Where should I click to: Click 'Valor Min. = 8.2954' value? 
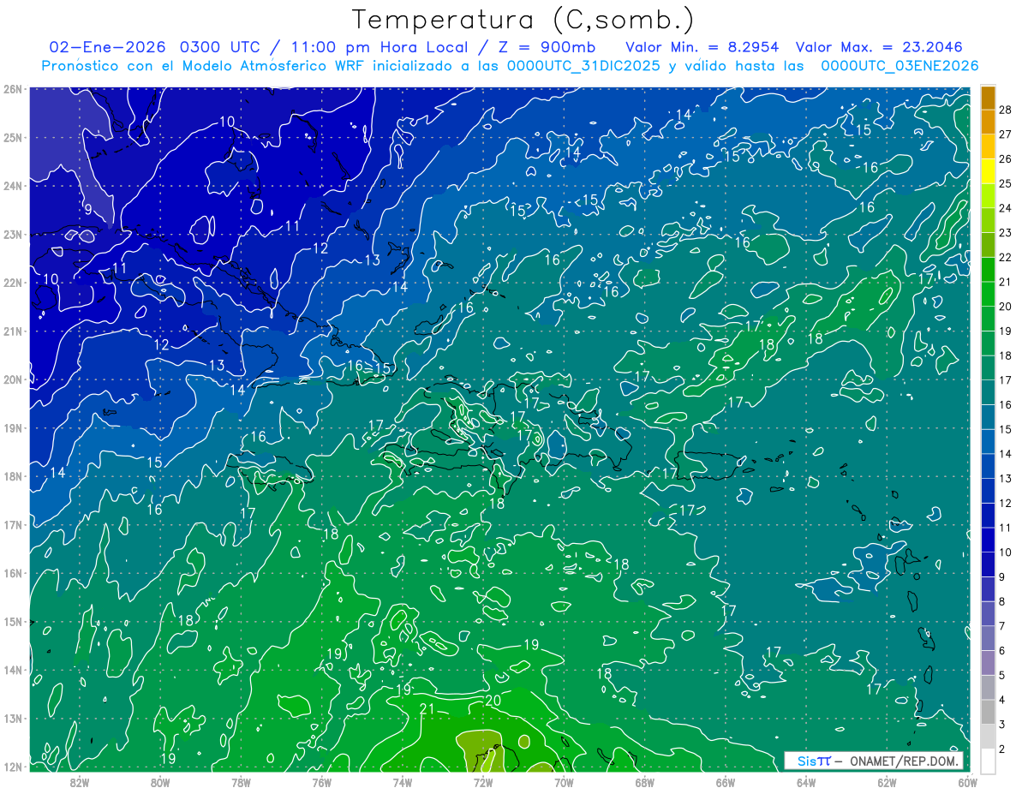click(x=702, y=47)
